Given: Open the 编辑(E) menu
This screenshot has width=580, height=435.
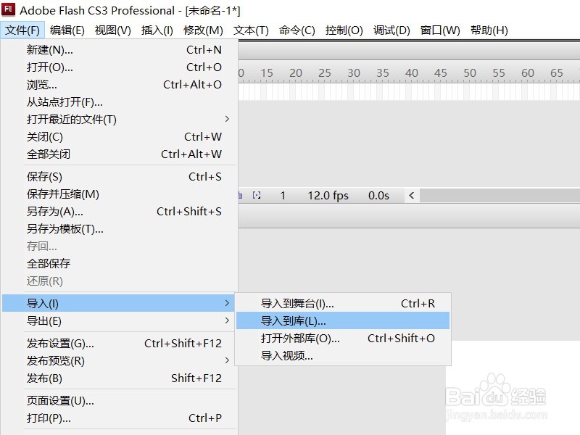Looking at the screenshot, I should tap(67, 30).
